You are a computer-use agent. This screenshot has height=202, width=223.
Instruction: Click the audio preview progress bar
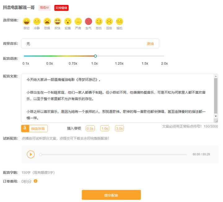pos(113,154)
